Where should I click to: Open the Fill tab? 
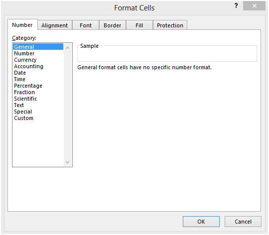[139, 25]
